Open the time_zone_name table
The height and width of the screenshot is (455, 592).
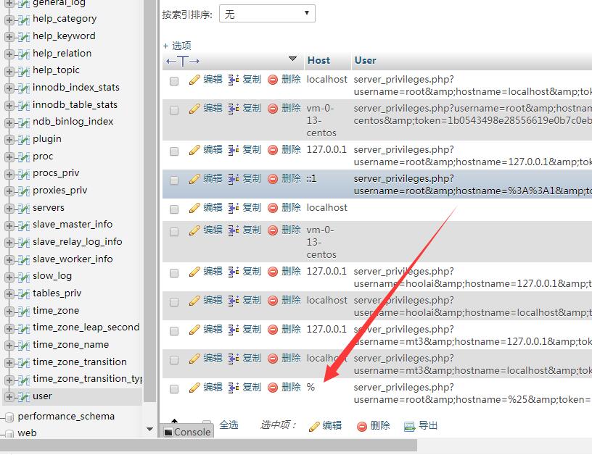[x=70, y=345]
